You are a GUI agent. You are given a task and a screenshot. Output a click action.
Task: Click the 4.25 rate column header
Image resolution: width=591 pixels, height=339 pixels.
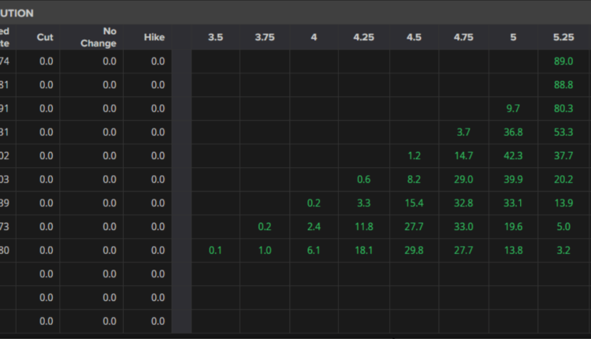tap(363, 37)
